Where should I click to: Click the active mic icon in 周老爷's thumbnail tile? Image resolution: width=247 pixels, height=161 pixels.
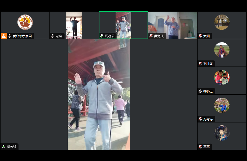coord(102,36)
